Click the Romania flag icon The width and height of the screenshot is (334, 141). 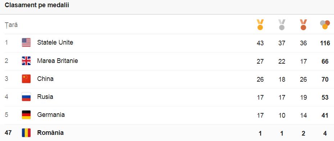coord(26,133)
